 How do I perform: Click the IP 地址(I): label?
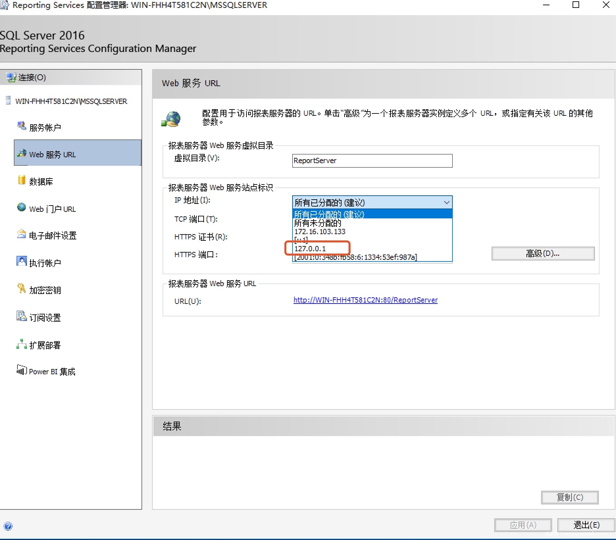(192, 200)
